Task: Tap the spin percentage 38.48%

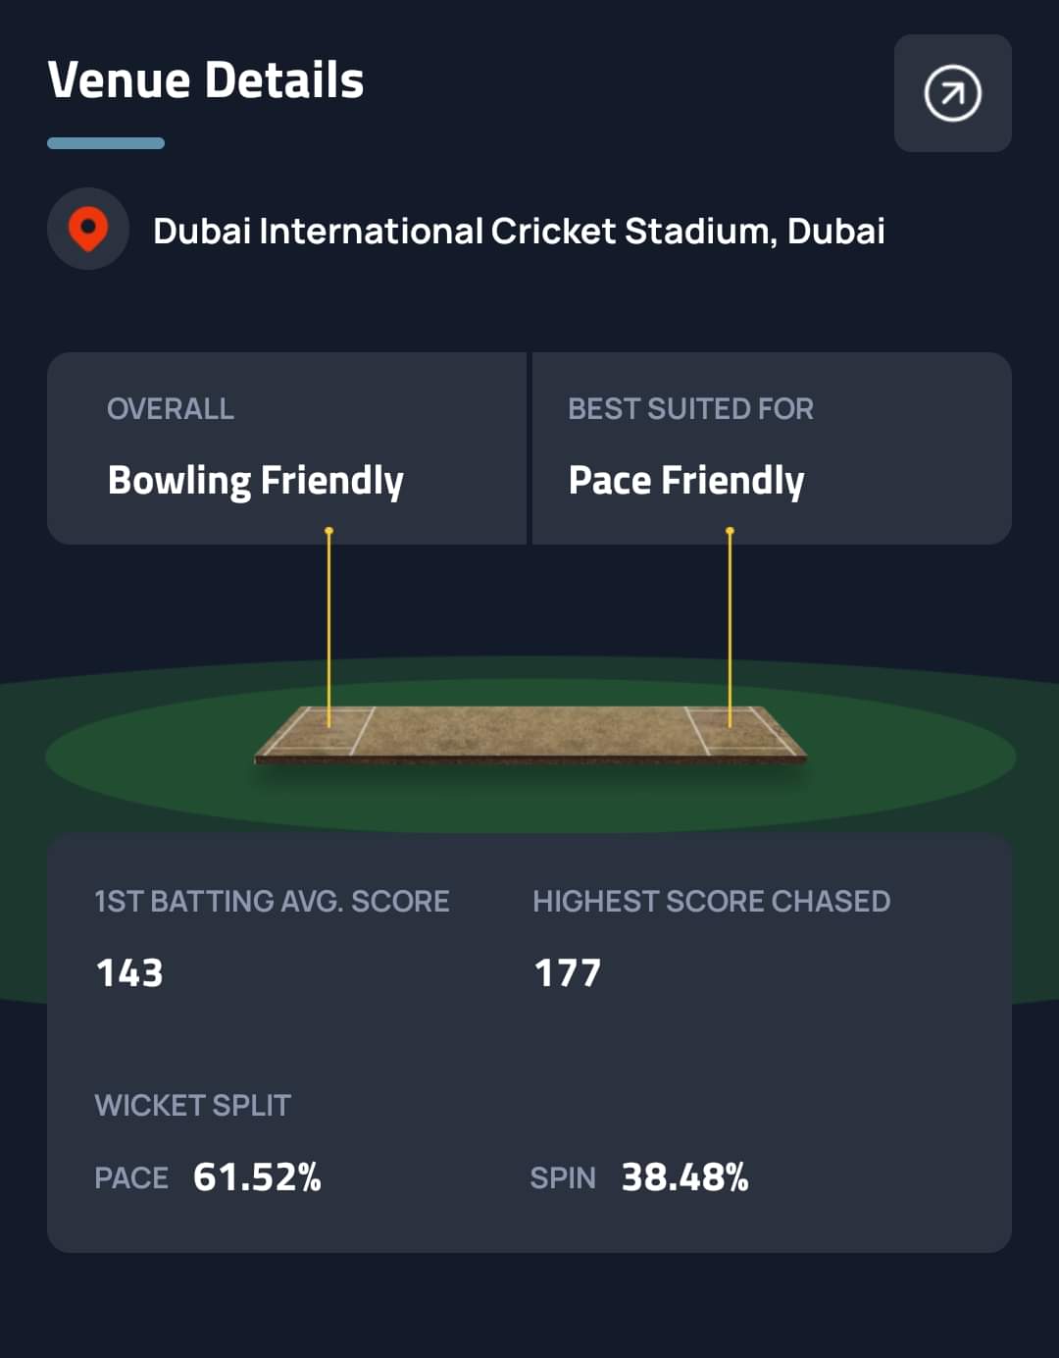Action: [684, 1177]
